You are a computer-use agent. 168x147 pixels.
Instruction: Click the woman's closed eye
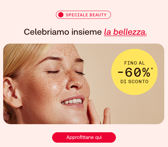coord(52,72)
